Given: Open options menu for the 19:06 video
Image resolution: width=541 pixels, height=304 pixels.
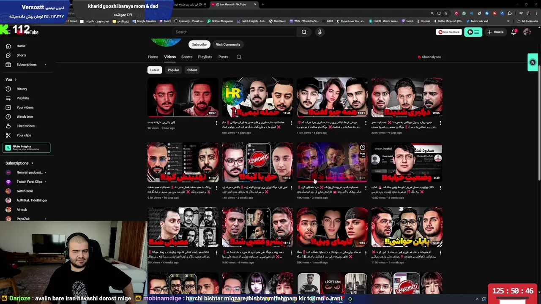Looking at the screenshot, I should 440,123.
